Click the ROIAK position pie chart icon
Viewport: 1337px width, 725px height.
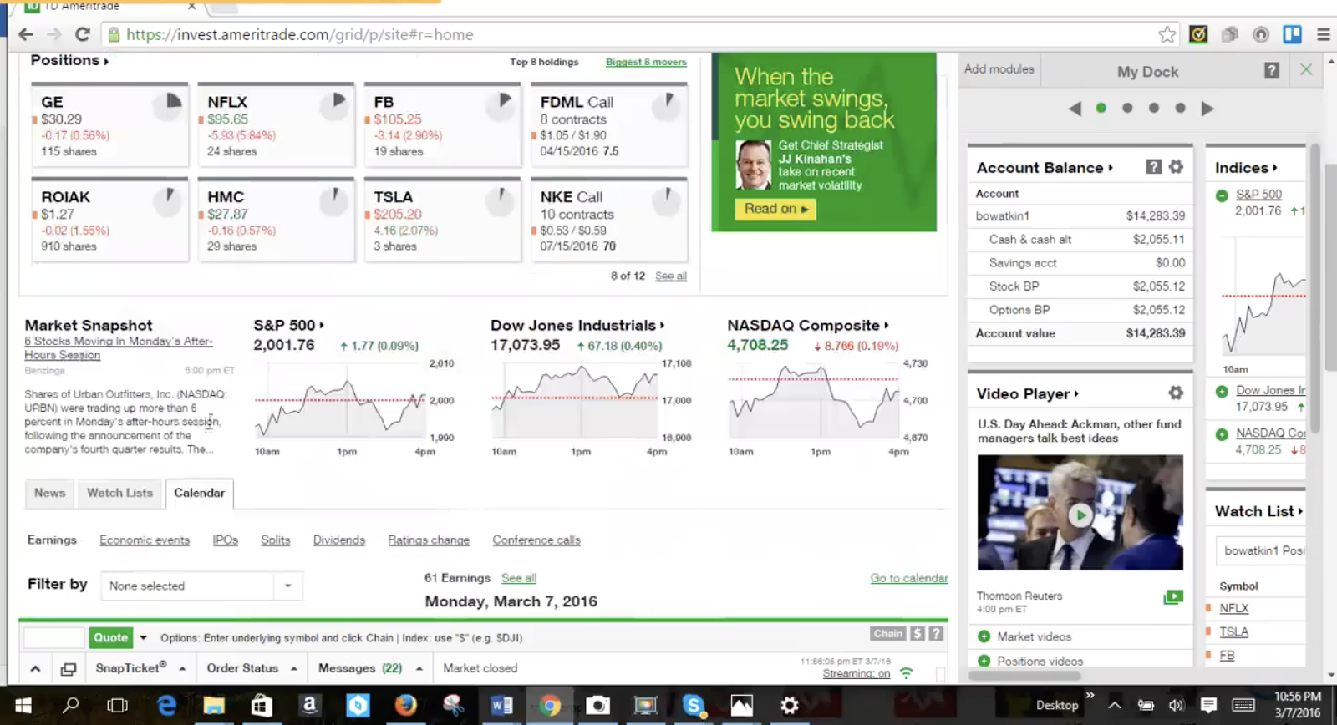pyautogui.click(x=167, y=202)
